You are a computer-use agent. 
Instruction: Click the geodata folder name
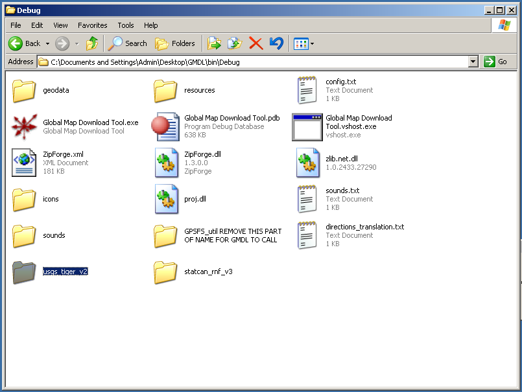(56, 90)
